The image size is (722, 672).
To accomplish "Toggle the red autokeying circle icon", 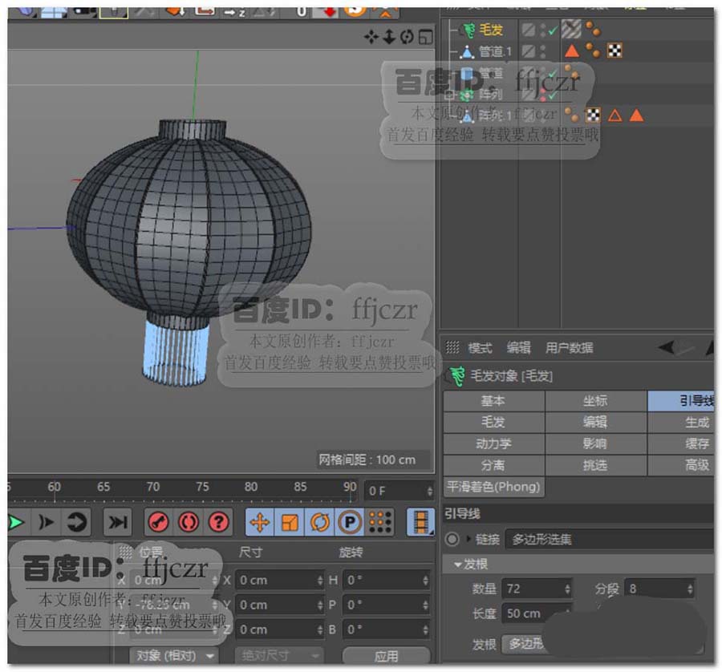I will point(189,522).
